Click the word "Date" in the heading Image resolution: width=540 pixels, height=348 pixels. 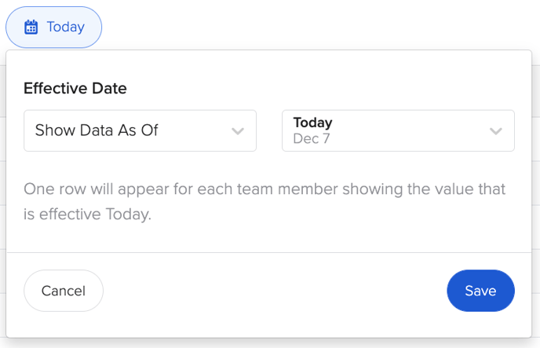point(110,88)
